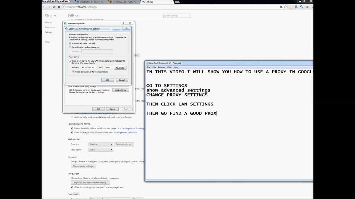This screenshot has height=199, width=355.
Task: Open Extensions in Chrome sidebar
Action: 50,27
